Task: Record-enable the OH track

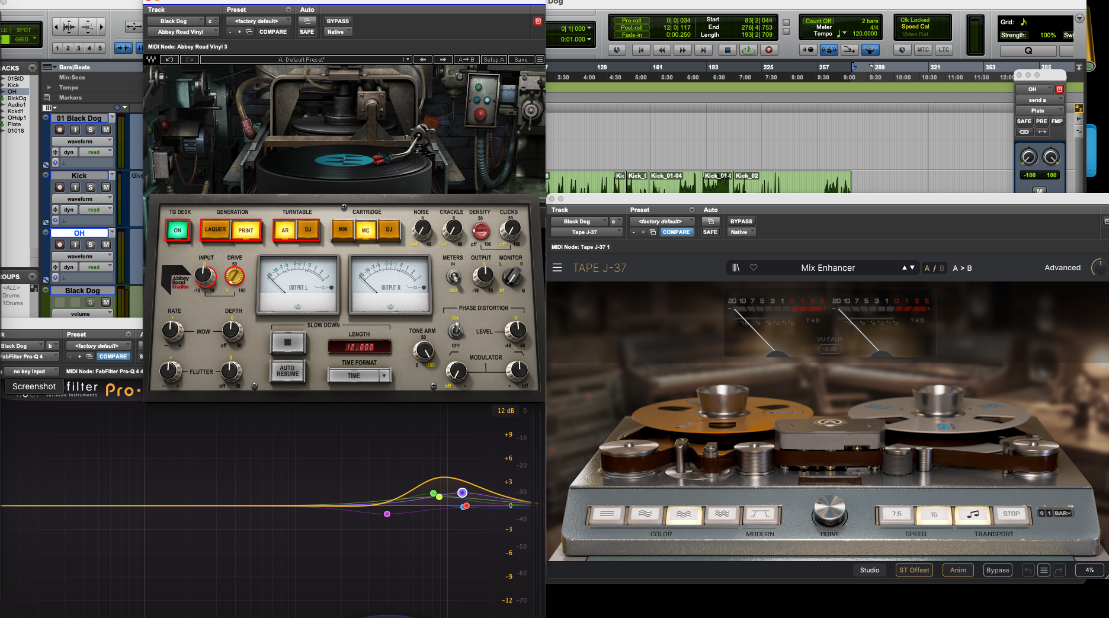Action: [60, 245]
